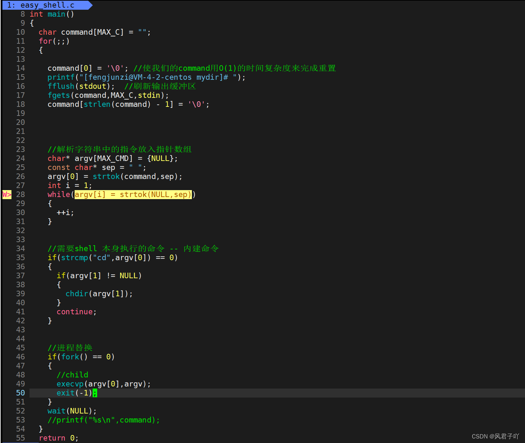Click 'argv[0] = strtok(command,sep);' line
The width and height of the screenshot is (525, 443).
point(115,176)
